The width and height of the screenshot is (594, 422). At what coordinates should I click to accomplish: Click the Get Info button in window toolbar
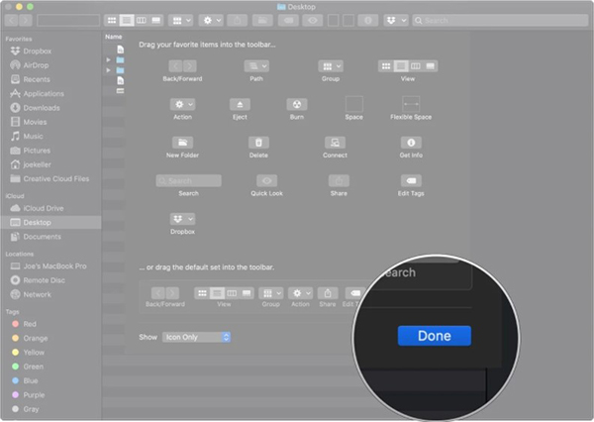368,20
